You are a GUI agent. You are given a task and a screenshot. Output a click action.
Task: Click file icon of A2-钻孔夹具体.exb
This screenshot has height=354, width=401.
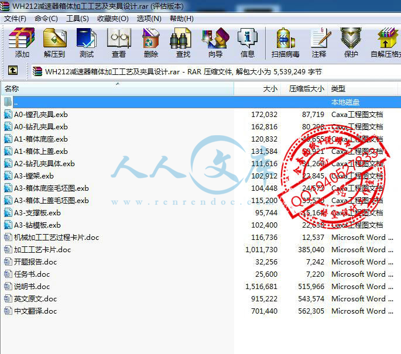coord(8,163)
